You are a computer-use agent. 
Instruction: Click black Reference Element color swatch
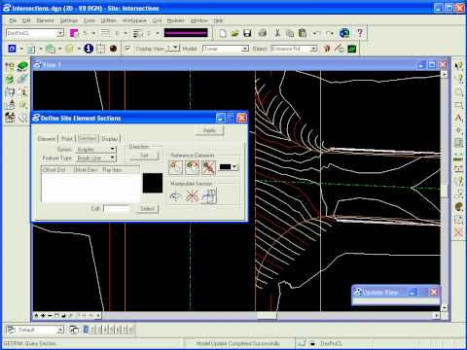225,167
